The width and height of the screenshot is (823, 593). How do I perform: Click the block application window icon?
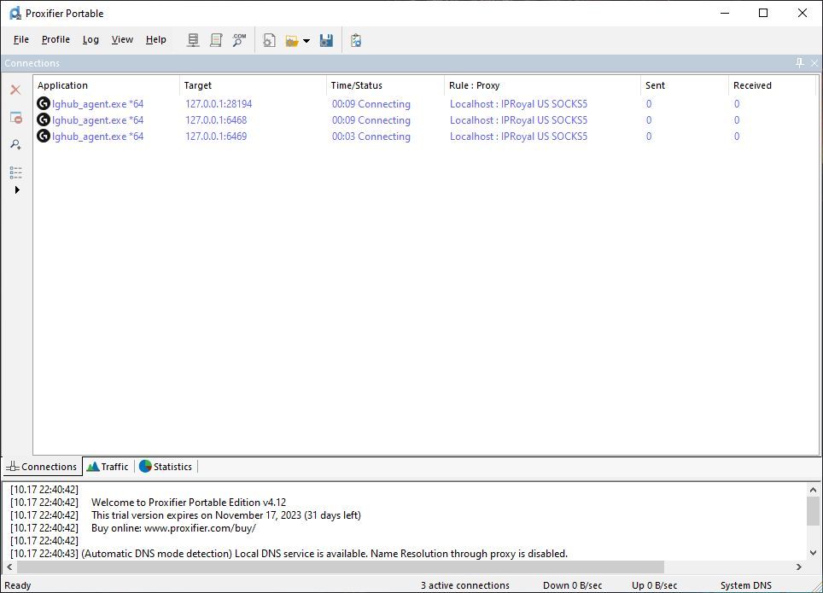15,118
